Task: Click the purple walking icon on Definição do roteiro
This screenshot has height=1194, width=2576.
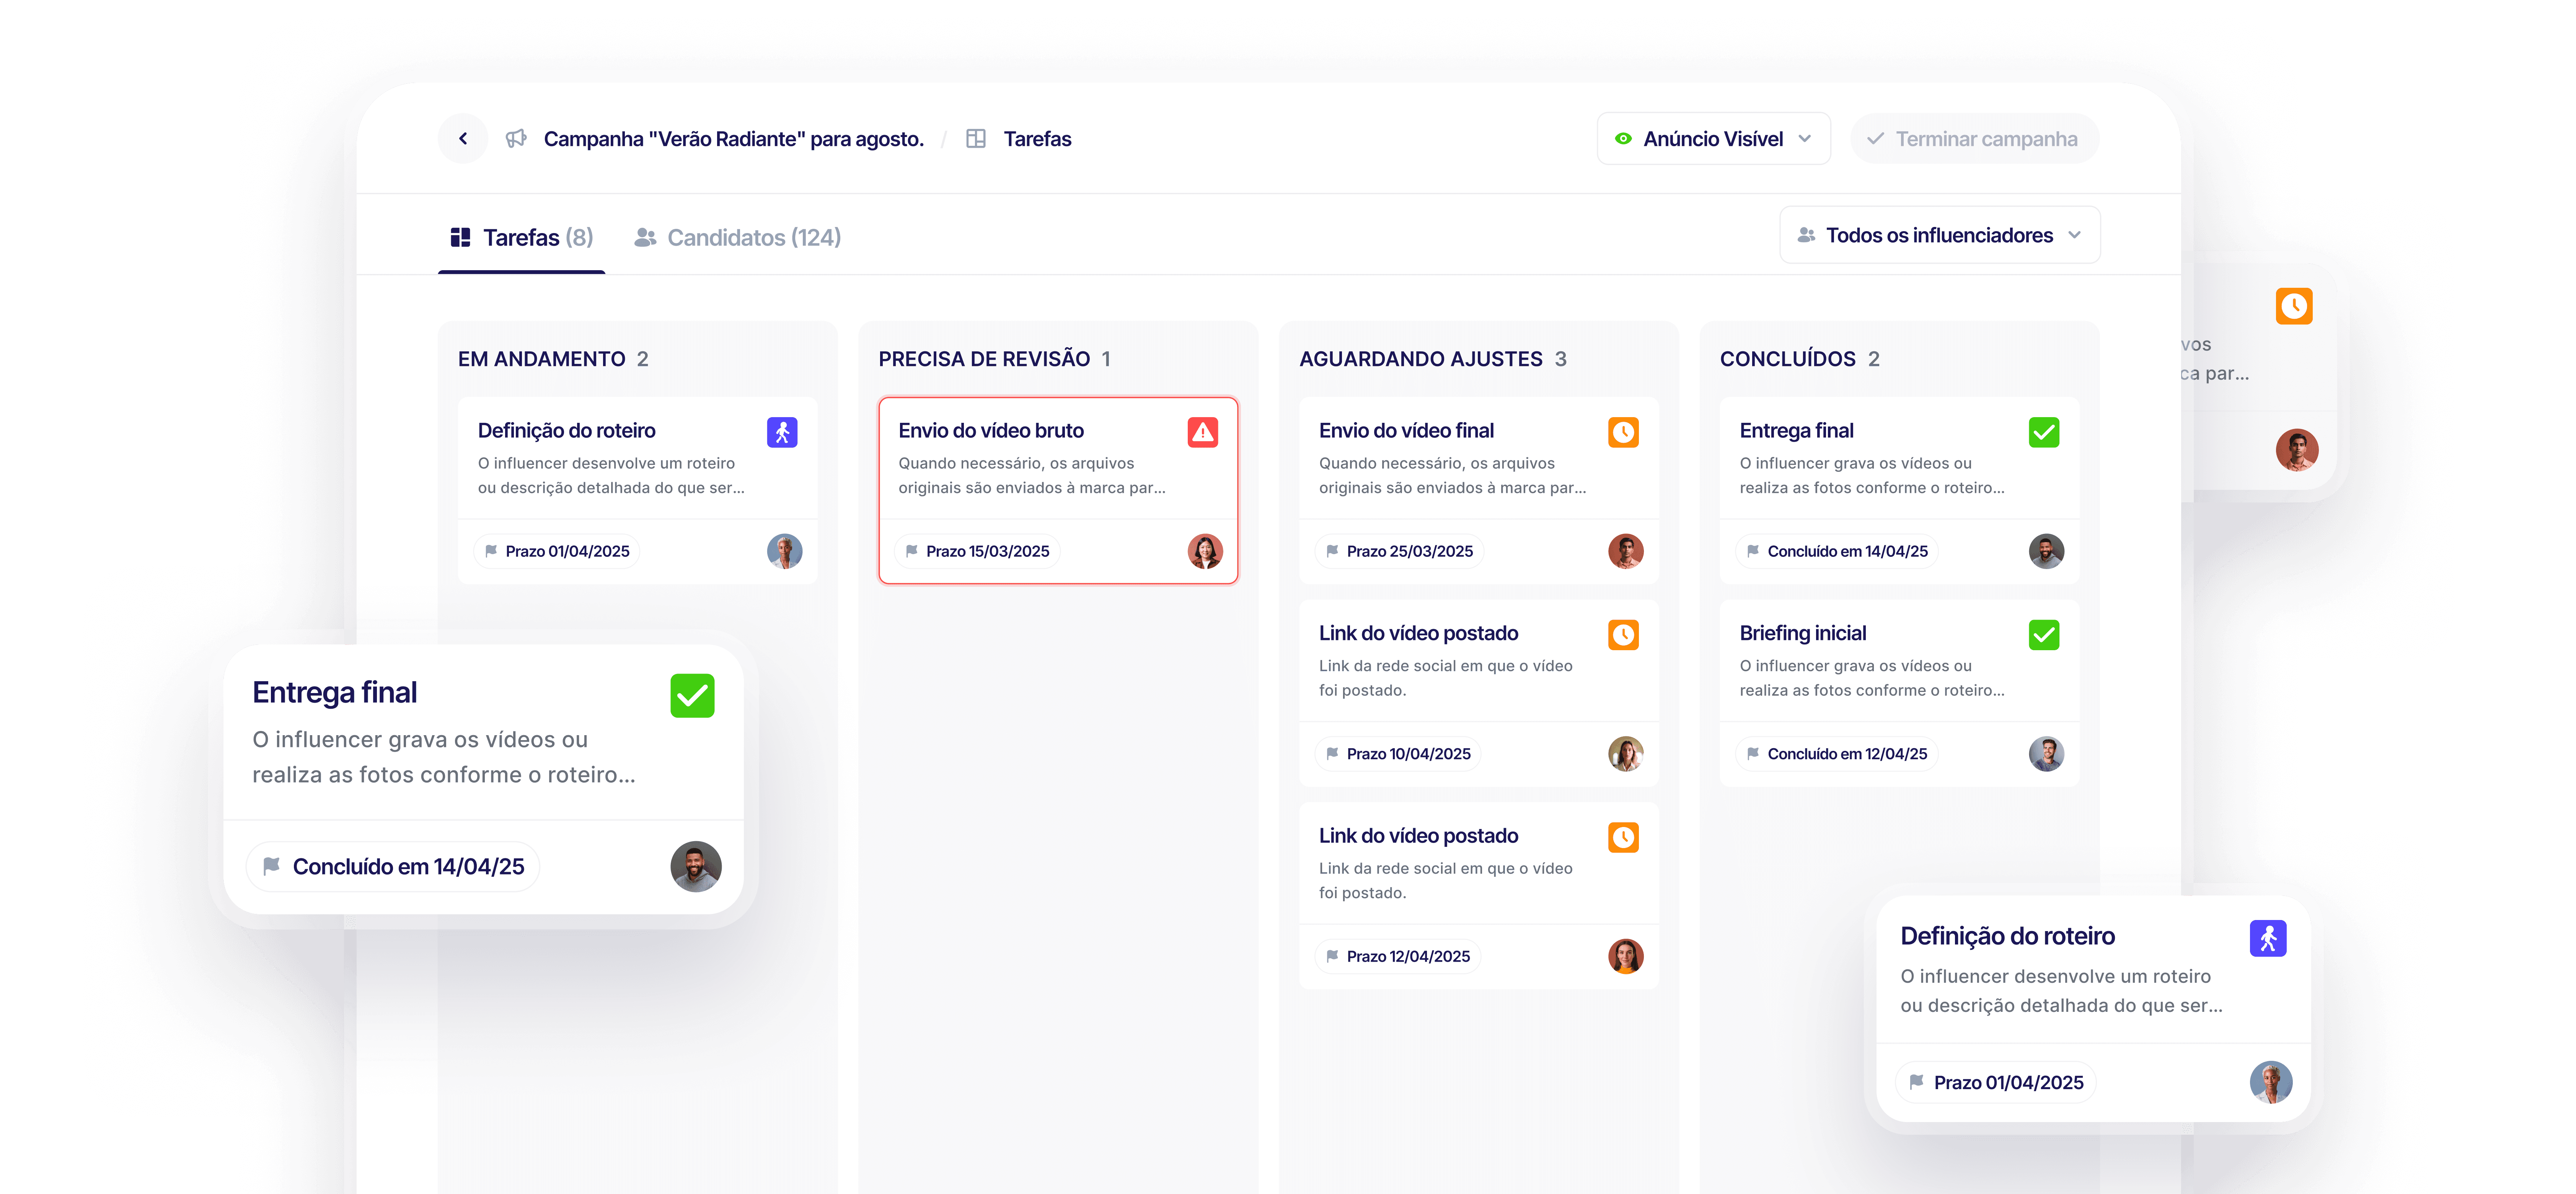Action: pos(782,432)
